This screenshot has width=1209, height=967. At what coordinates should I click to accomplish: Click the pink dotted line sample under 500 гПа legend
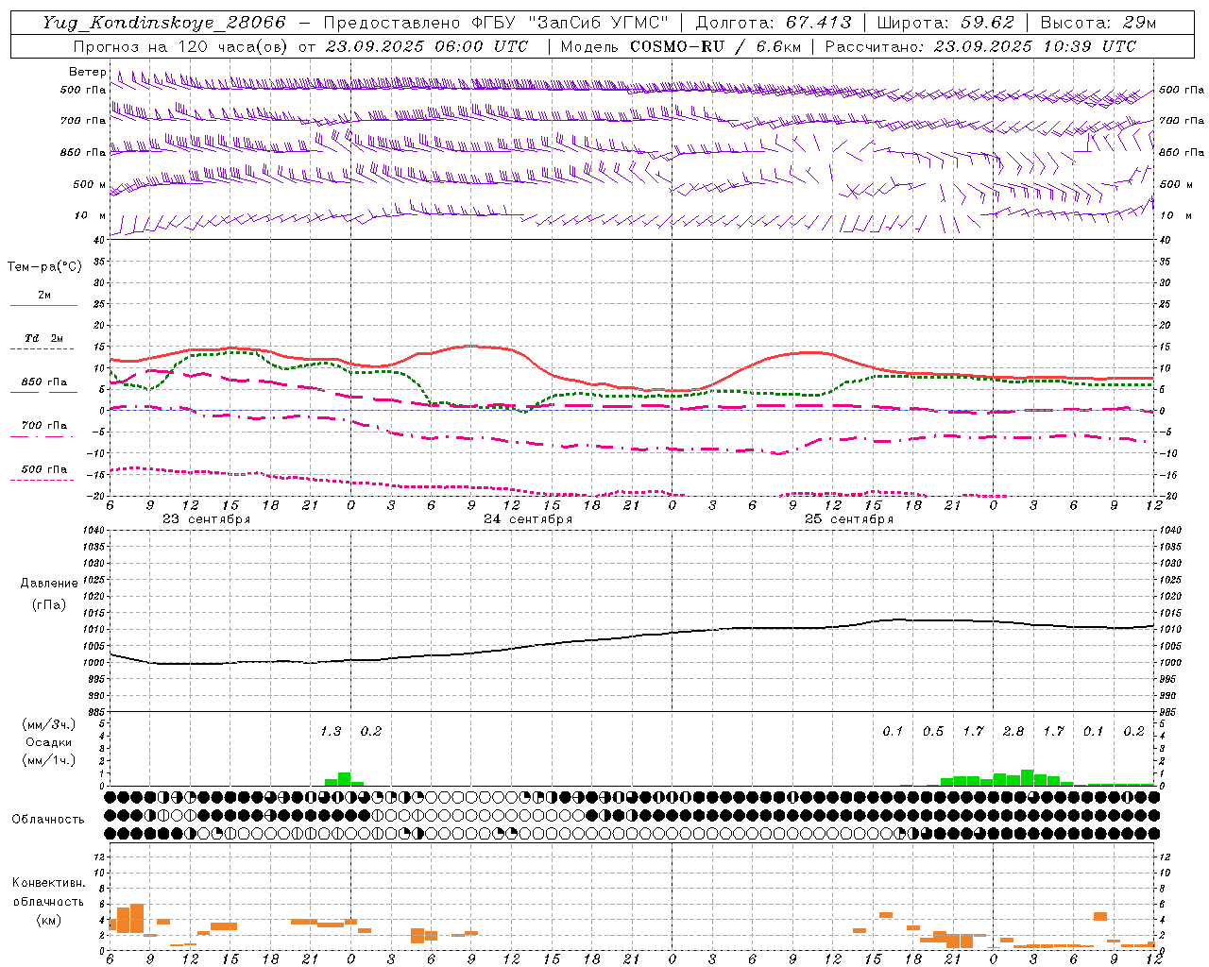click(x=42, y=480)
